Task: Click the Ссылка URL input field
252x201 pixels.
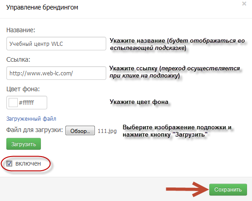Action: (56, 73)
